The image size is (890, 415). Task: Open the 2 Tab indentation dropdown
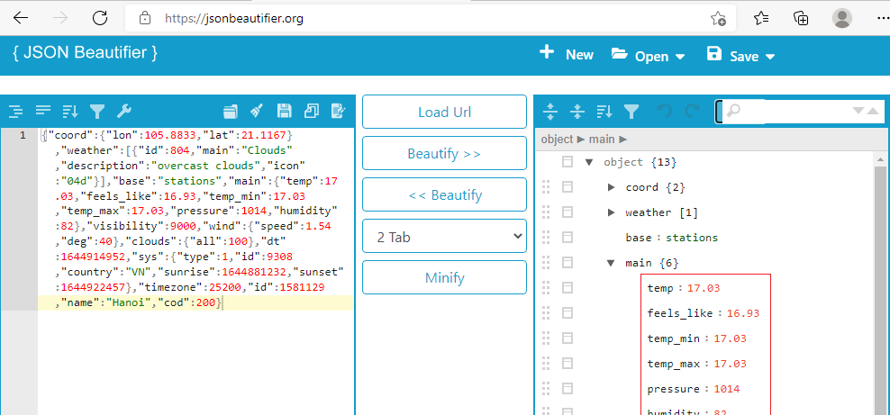click(x=444, y=236)
